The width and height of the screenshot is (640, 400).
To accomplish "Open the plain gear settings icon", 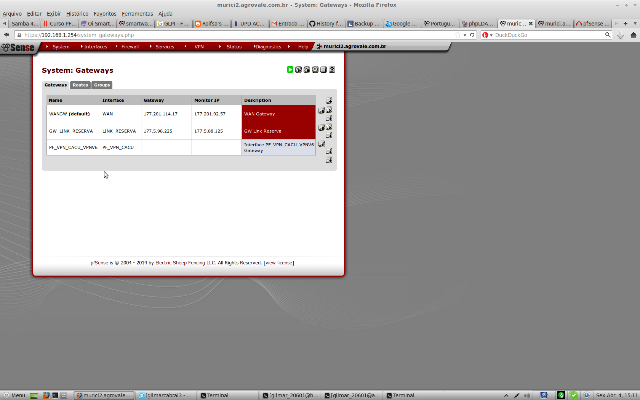I will (x=315, y=69).
